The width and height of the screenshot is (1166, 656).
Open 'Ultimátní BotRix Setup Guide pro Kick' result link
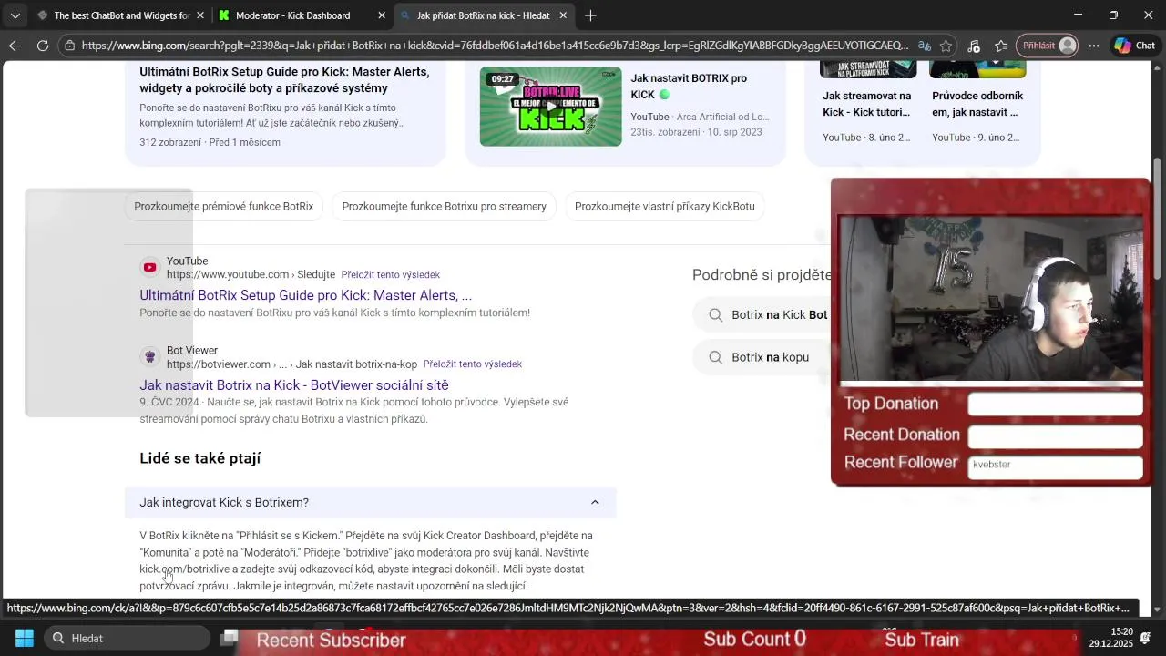pos(305,295)
